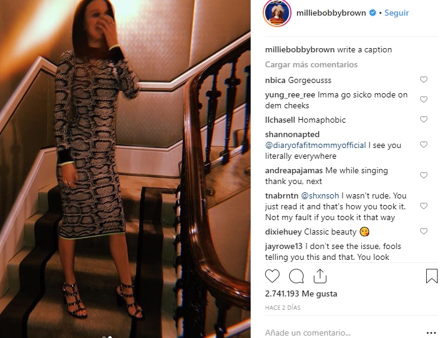Like shannonapted's comment

(x=424, y=145)
